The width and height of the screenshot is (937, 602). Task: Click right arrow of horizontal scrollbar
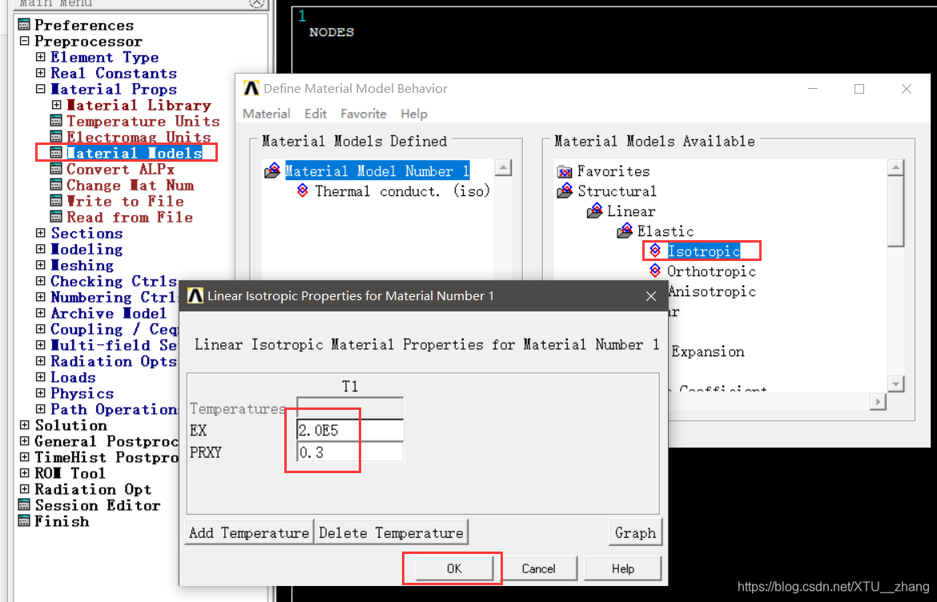878,402
